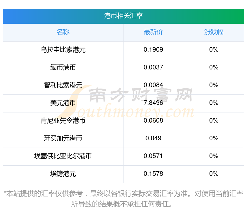Screen dimensions: 247x213
Task: Select the 0.0037 price value
Action: tap(153, 67)
